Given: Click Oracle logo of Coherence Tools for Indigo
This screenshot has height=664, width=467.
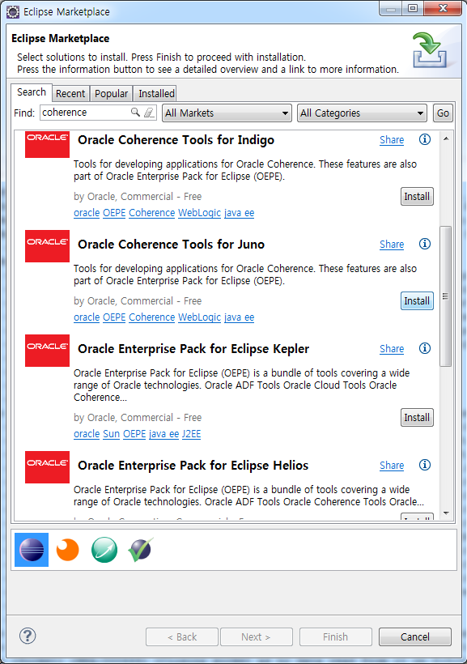Looking at the screenshot, I should [47, 144].
